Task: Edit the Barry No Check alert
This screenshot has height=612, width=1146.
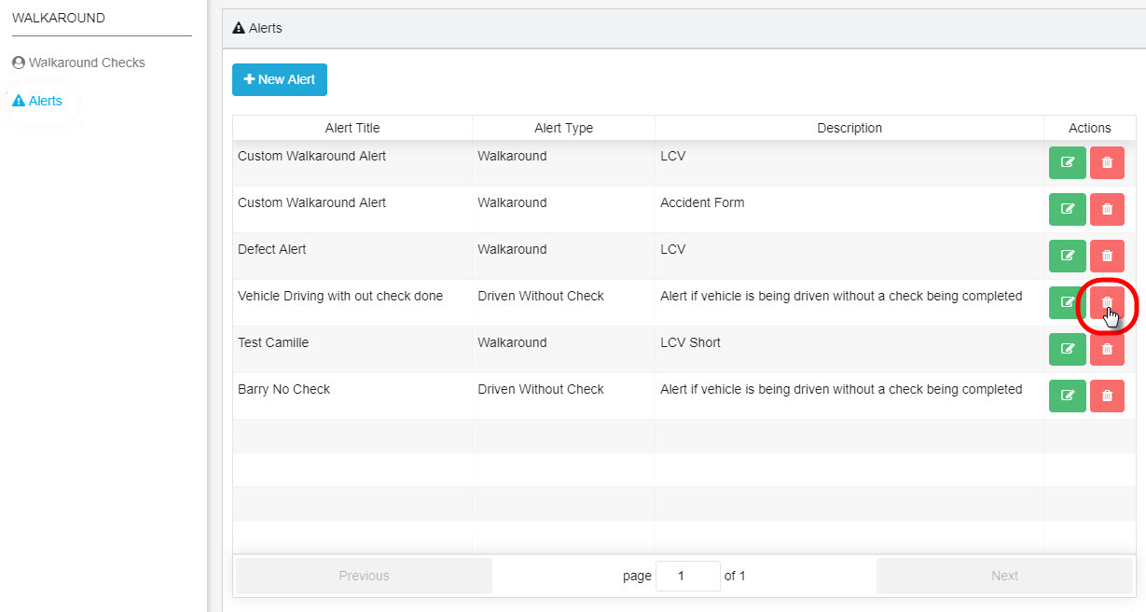Action: [1067, 396]
